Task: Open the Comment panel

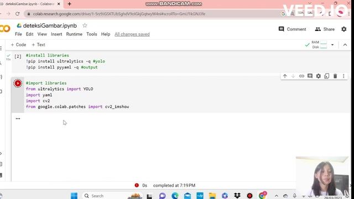Action: pos(293,29)
